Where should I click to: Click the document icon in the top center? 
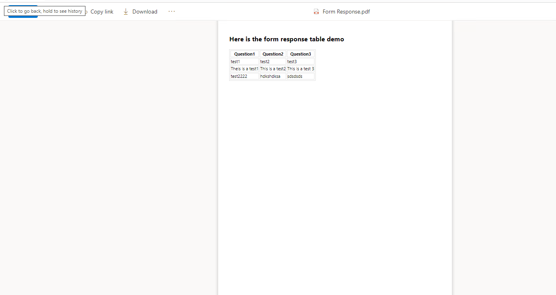click(316, 12)
